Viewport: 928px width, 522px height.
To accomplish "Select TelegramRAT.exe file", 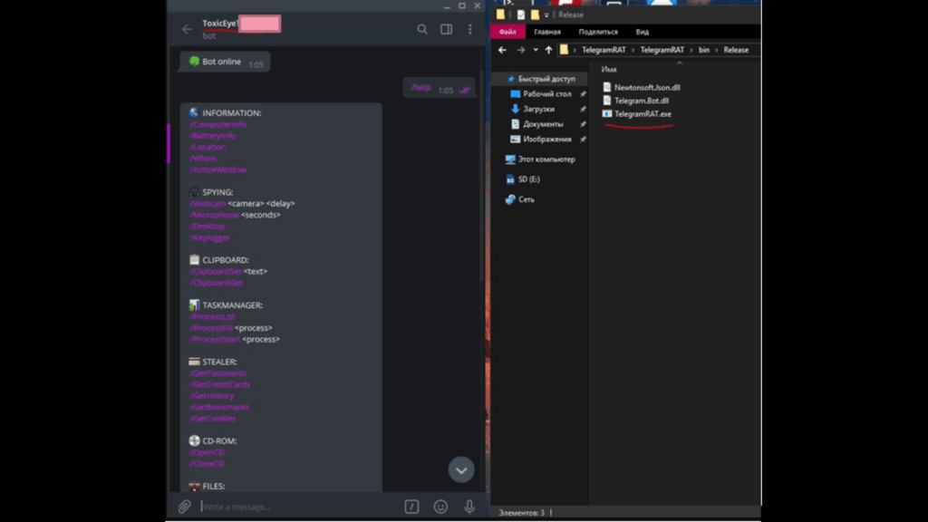I will point(637,113).
